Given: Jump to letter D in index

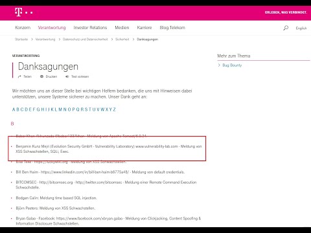Looking at the screenshot, I should (x=27, y=109).
